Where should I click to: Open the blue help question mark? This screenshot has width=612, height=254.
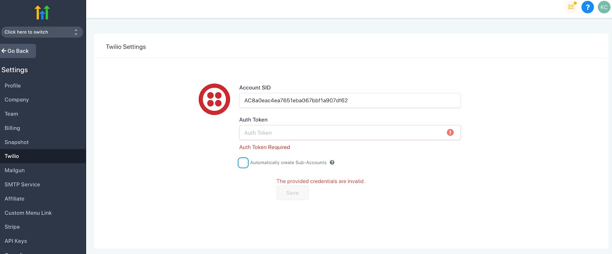[588, 7]
